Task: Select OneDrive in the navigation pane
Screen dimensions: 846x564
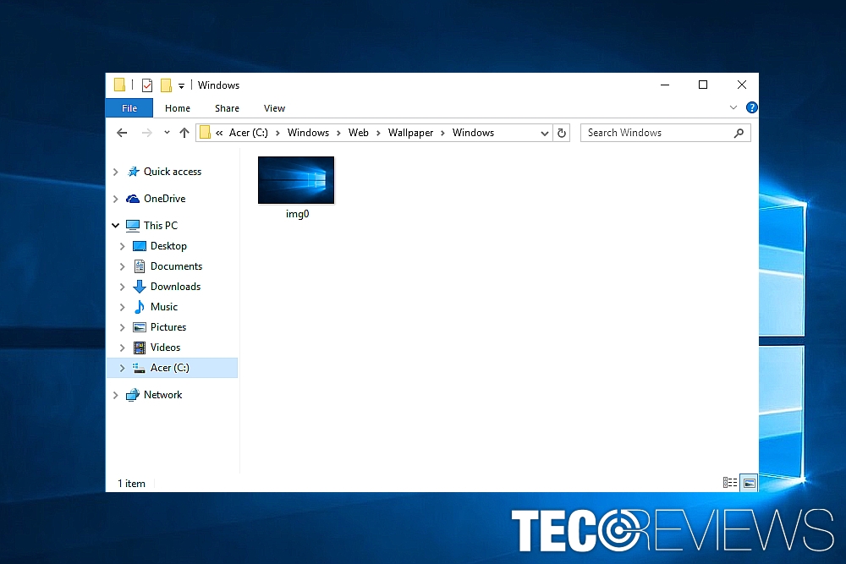Action: [x=164, y=199]
